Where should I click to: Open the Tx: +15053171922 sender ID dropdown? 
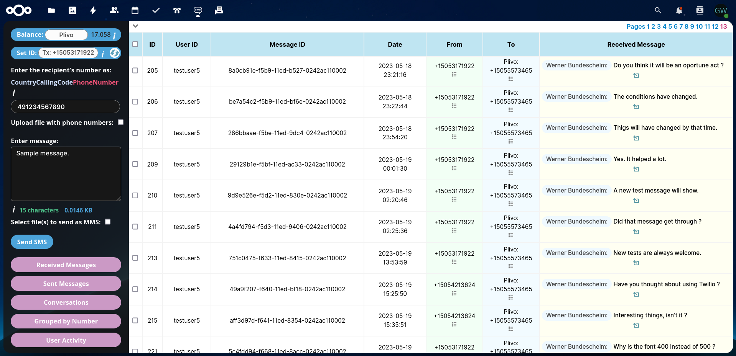pyautogui.click(x=68, y=53)
